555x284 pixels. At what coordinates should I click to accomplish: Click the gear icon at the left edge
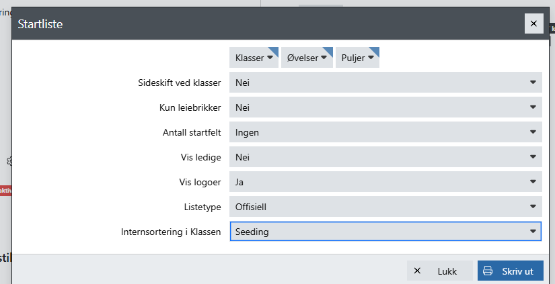point(9,161)
